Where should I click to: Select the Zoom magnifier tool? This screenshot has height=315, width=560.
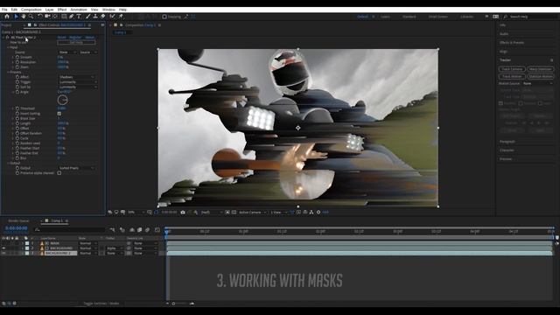click(x=31, y=17)
